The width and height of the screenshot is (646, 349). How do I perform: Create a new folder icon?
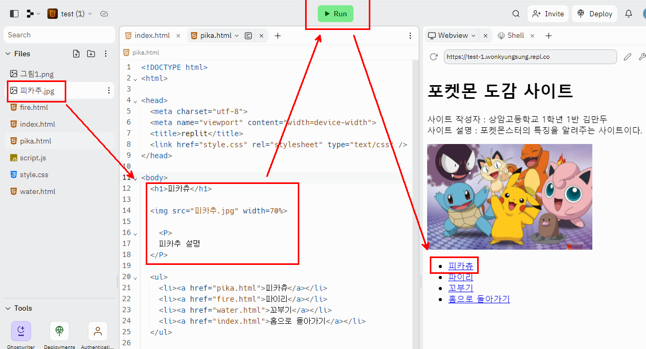(x=91, y=54)
